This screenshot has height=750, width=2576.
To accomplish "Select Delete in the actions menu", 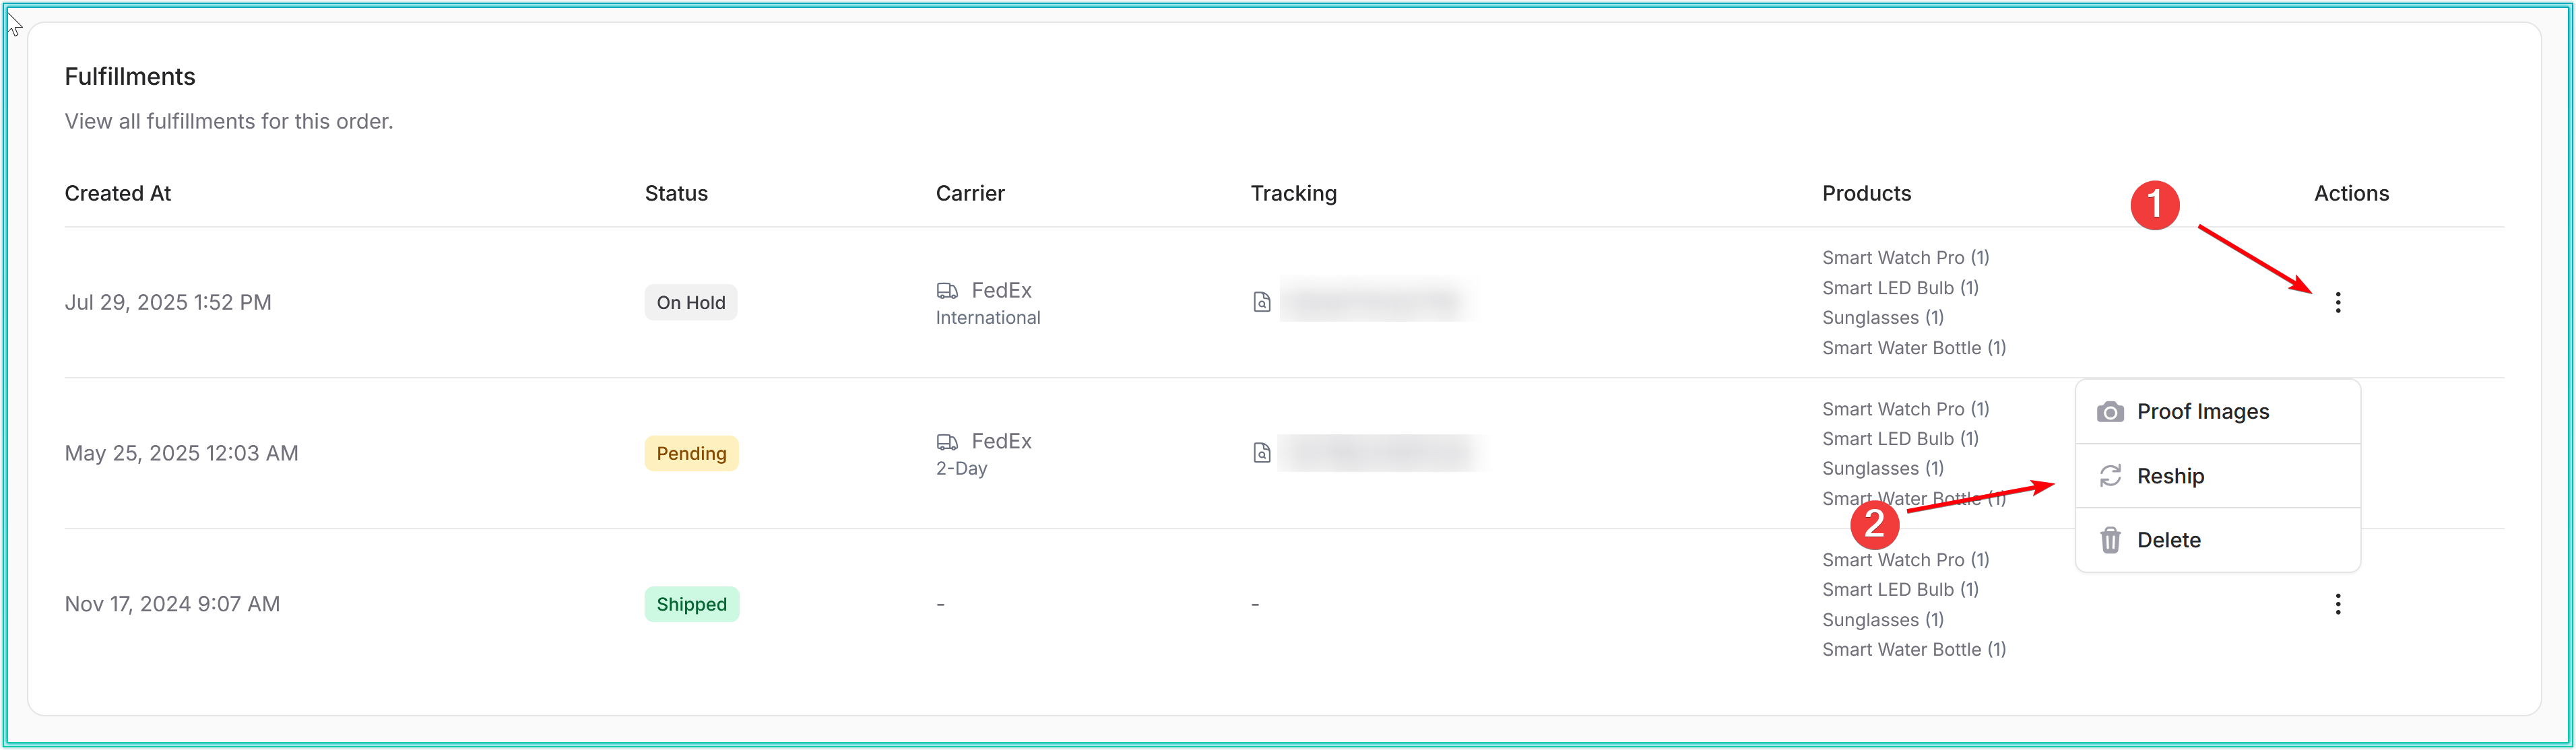I will pos(2168,540).
